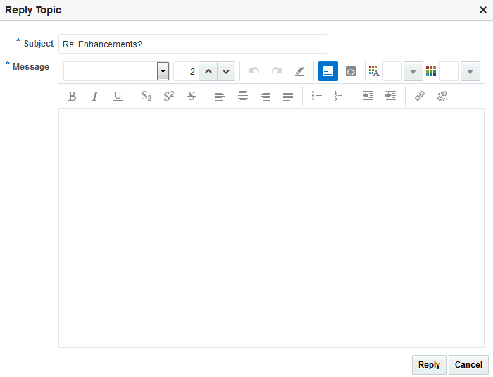Redo the last undone edit
This screenshot has width=493, height=377.
(277, 71)
